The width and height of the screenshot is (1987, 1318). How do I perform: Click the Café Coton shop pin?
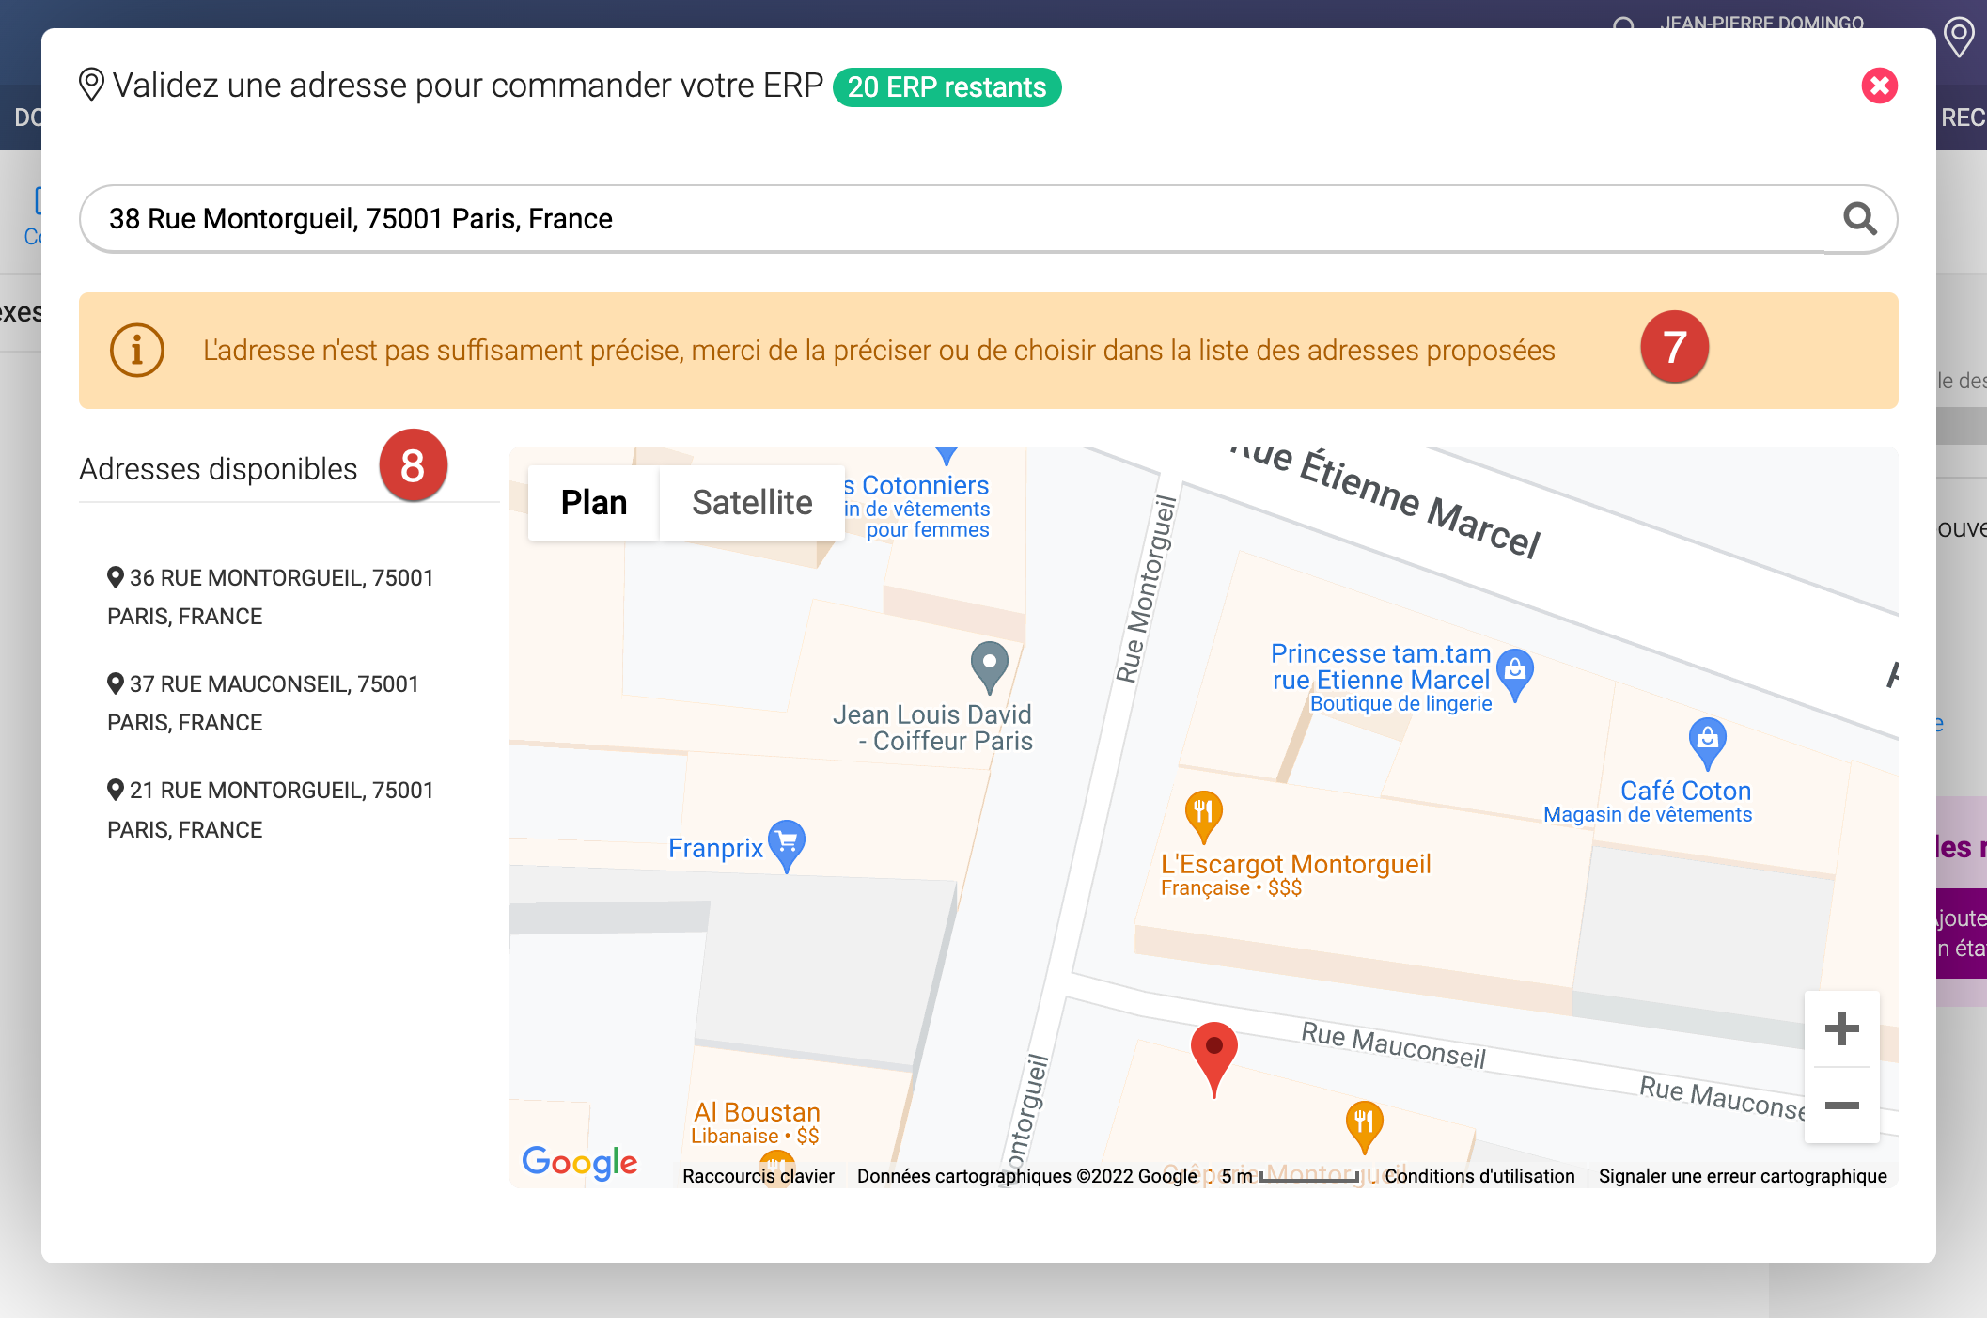[1707, 740]
